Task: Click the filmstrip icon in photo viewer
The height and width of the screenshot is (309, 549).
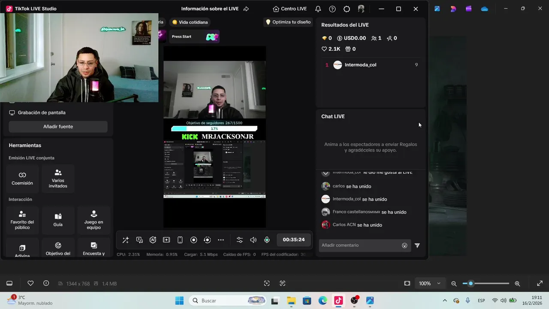Action: coord(9,283)
